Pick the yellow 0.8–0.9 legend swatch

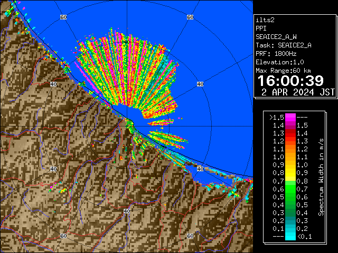point(290,173)
